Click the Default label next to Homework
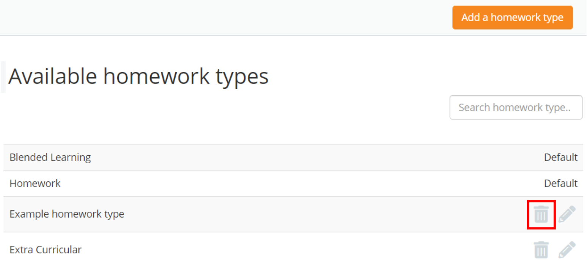 coord(561,183)
